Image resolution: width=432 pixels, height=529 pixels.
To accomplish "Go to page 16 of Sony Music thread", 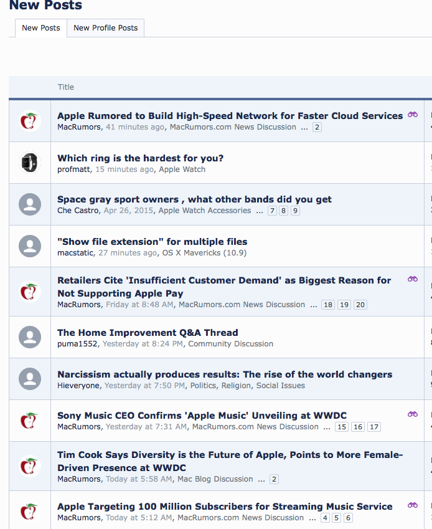I will pyautogui.click(x=358, y=427).
